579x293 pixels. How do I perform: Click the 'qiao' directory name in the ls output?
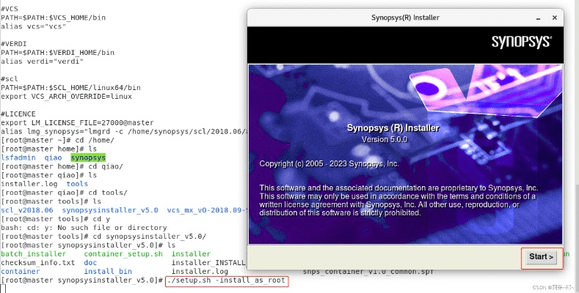click(53, 157)
